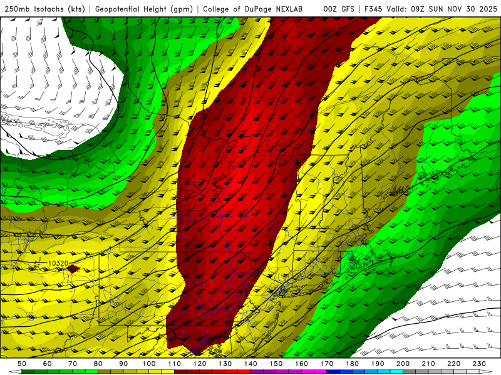This screenshot has height=375, width=501.
Task: Select the cyan swatch in the color legend
Action: click(x=396, y=371)
